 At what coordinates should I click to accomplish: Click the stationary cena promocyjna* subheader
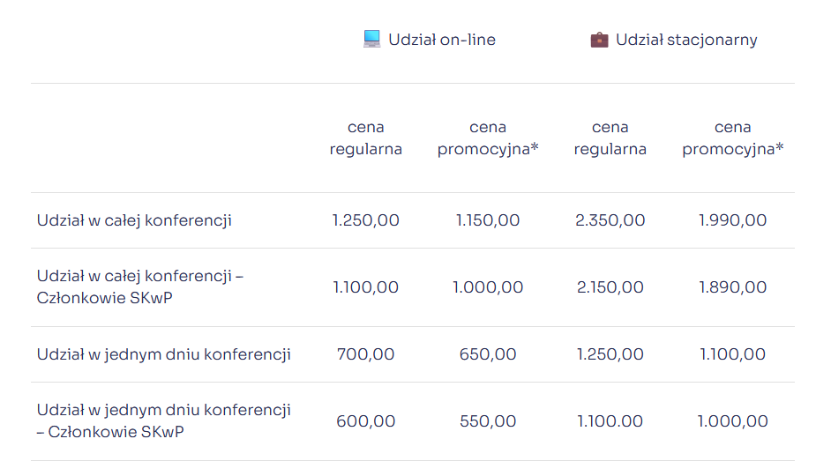(733, 138)
